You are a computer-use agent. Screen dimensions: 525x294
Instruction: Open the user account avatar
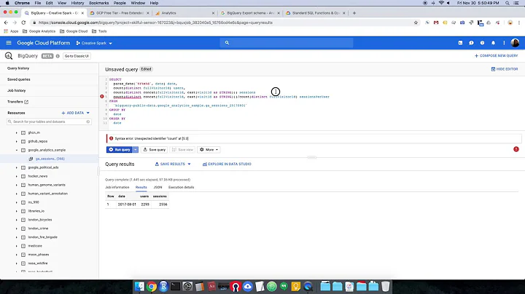[515, 43]
